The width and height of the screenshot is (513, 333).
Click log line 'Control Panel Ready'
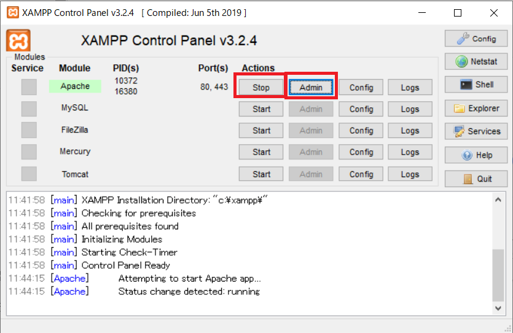tap(125, 265)
